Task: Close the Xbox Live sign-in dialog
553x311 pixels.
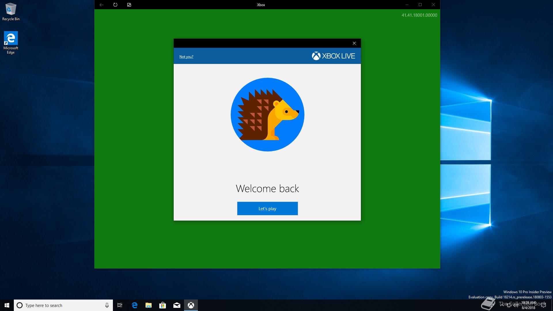Action: point(354,43)
